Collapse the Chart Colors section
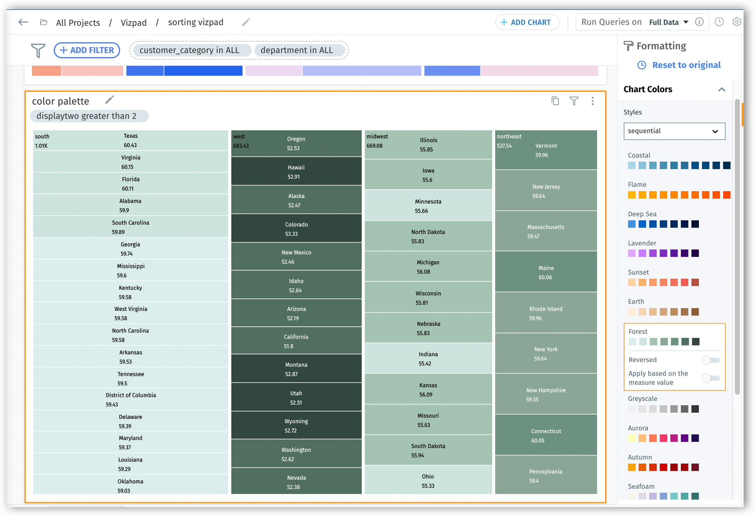This screenshot has width=756, height=516. click(x=721, y=90)
